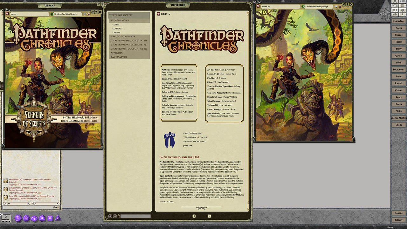Click the d4 pyramid die
Image resolution: width=407 pixels, height=229 pixels.
pyautogui.click(x=58, y=218)
